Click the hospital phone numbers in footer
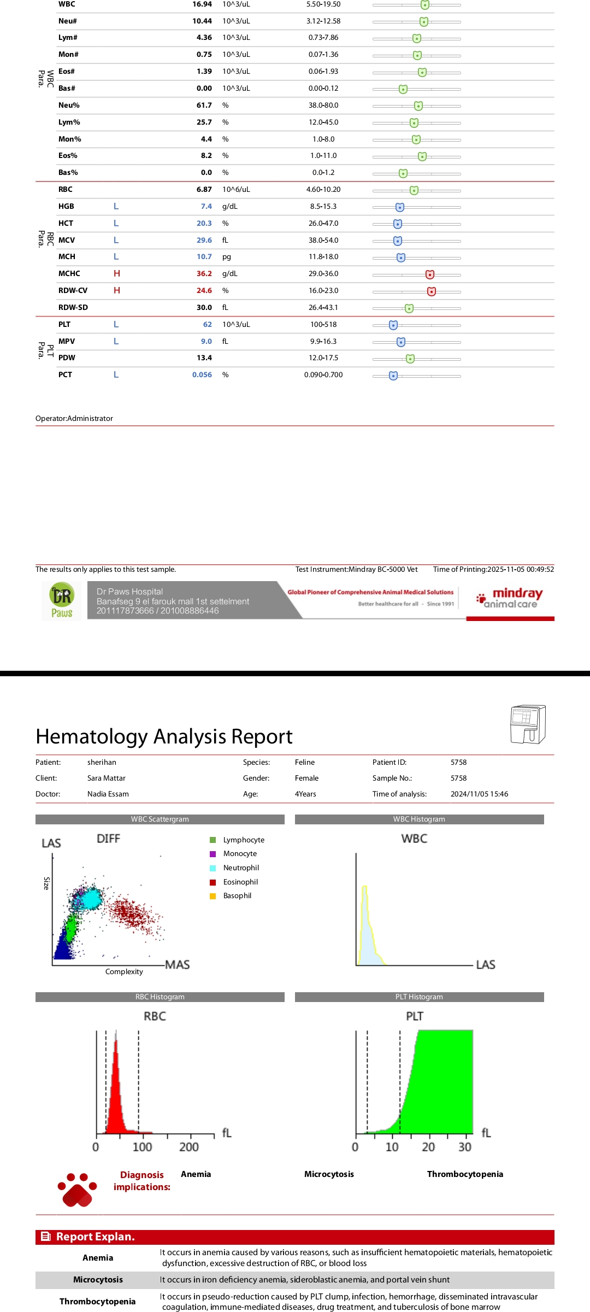Image resolution: width=590 pixels, height=1312 pixels. (157, 611)
